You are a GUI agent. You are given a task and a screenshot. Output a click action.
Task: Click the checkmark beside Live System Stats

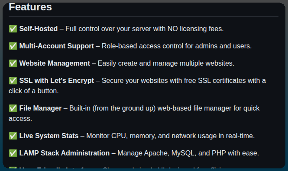(13, 136)
